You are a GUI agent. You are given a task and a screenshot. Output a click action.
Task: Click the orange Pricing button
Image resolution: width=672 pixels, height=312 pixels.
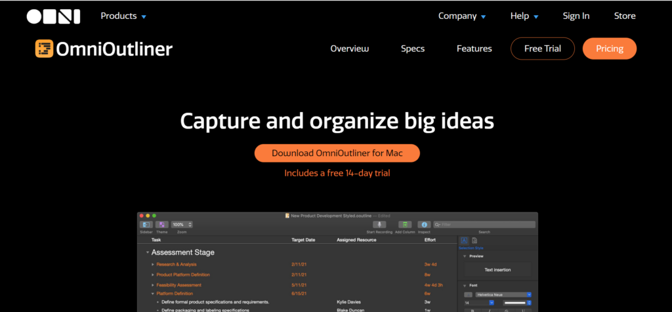click(x=610, y=49)
